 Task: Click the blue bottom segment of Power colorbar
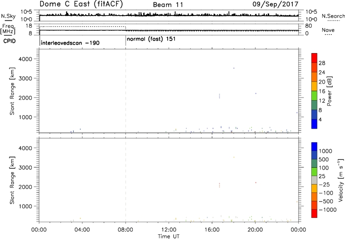click(314, 124)
